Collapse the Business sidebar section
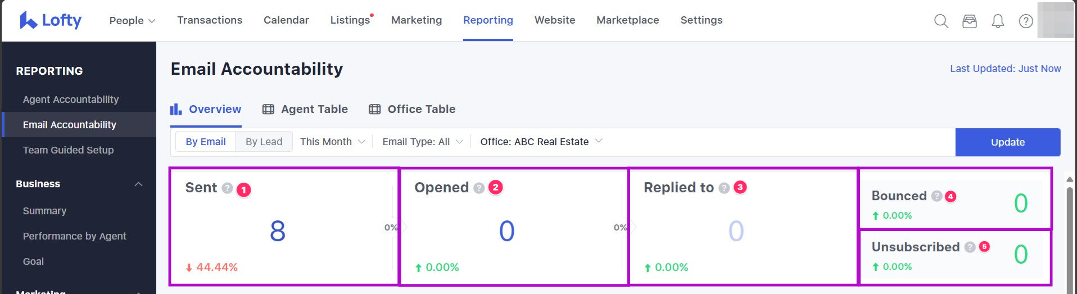Image resolution: width=1077 pixels, height=294 pixels. (x=138, y=184)
